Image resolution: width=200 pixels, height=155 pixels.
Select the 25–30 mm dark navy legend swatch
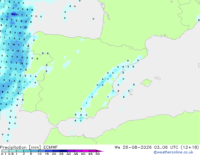pos(64,151)
